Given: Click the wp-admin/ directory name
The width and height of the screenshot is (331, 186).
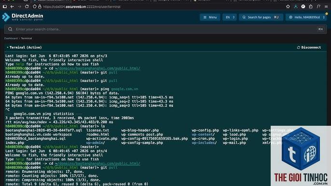Looking at the screenshot, I should point(96,143).
